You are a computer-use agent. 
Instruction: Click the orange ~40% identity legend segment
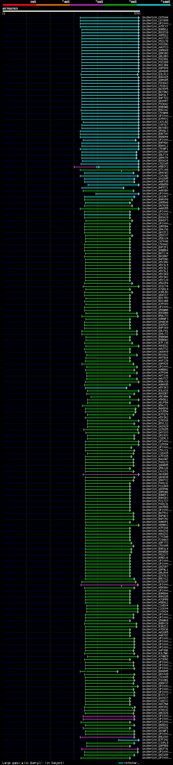(53, 5)
